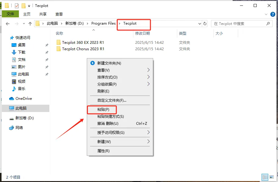The image size is (278, 182).
Task: Refresh the Tecplot folder view
Action: coord(205,23)
